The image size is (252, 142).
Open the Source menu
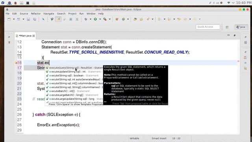[x=24, y=14]
